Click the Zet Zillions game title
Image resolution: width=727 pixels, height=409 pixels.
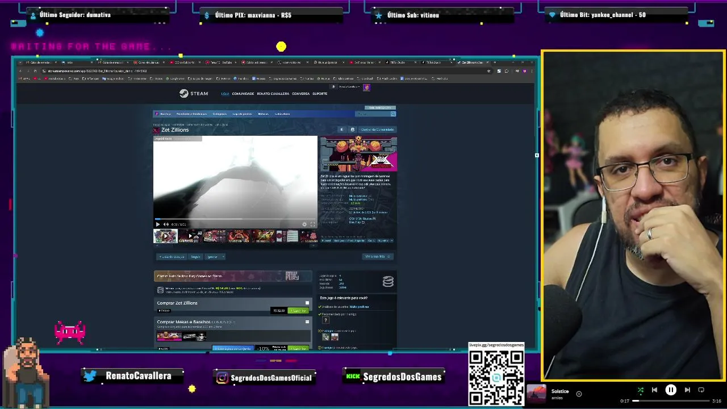click(175, 130)
